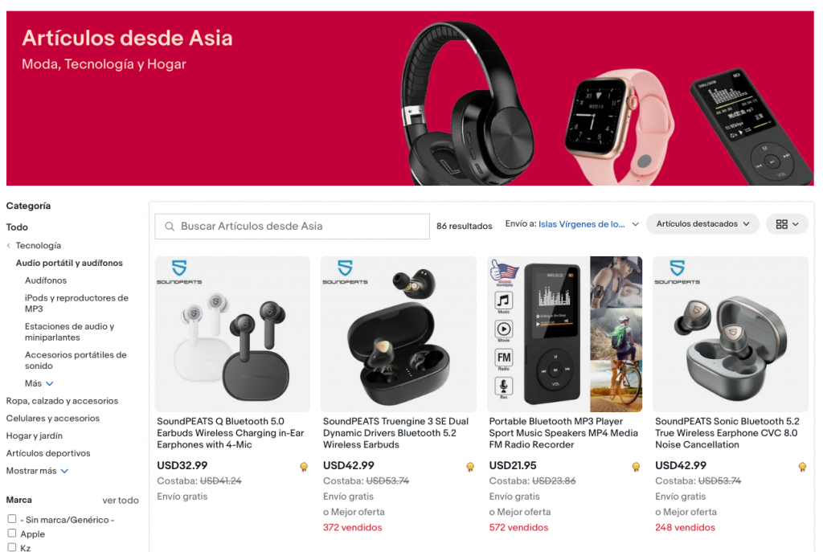Screen dimensions: 823x552
Task: Click the badge icon beside USD21.95
Action: pos(637,467)
